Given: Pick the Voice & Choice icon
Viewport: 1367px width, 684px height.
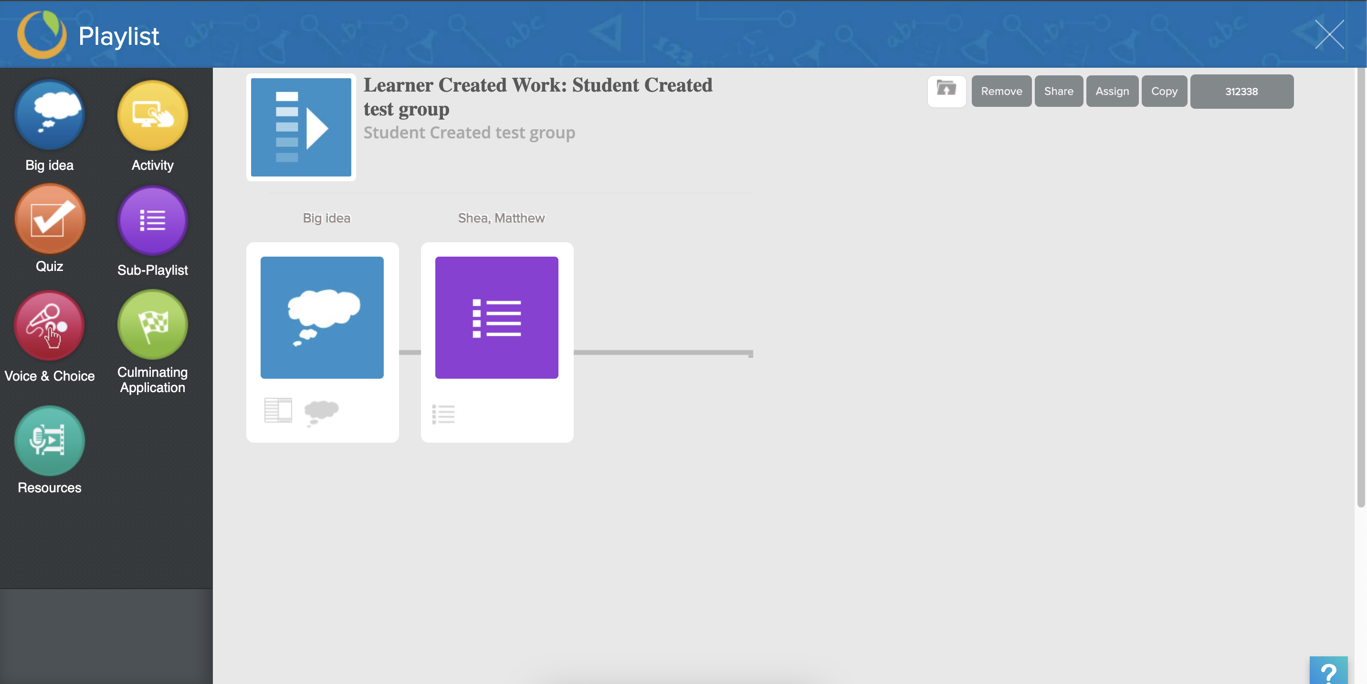Looking at the screenshot, I should (x=49, y=325).
